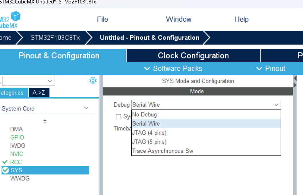303x195 pixels.
Task: Select GPIO in the System Core list
Action: point(17,137)
